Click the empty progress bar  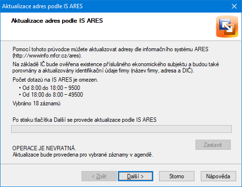click(121, 129)
